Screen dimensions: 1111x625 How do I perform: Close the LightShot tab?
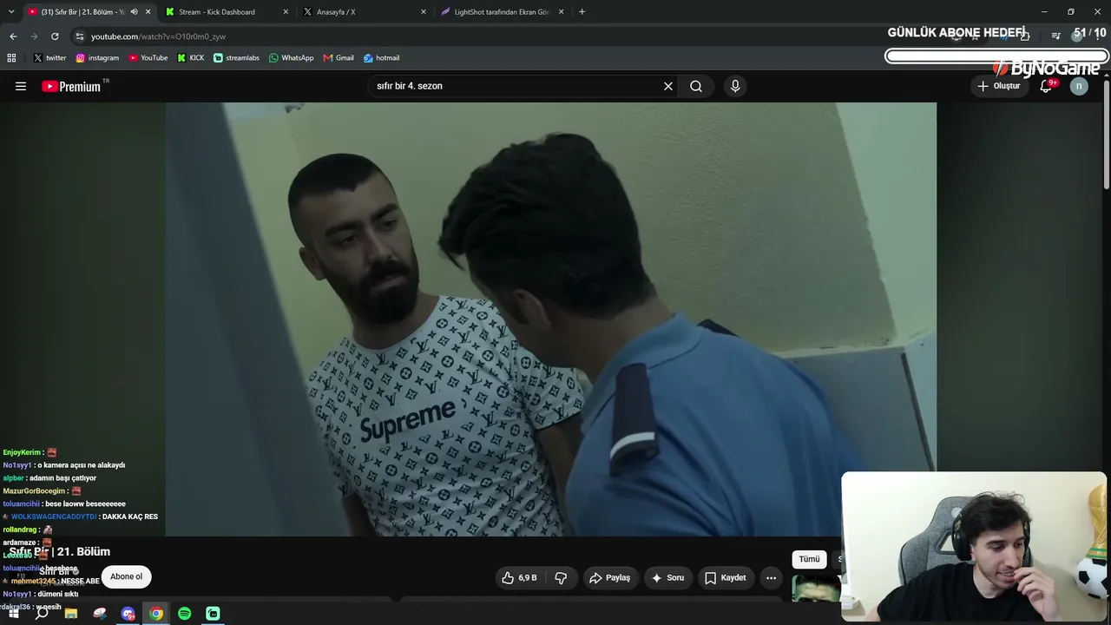click(x=562, y=12)
